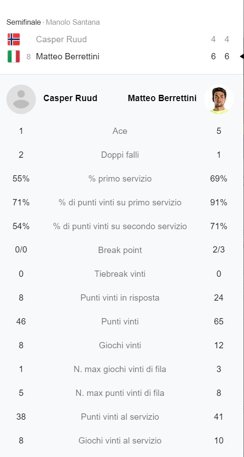Open Casper Ruud in the scoreboard row
Image resolution: width=244 pixels, height=457 pixels.
click(61, 40)
